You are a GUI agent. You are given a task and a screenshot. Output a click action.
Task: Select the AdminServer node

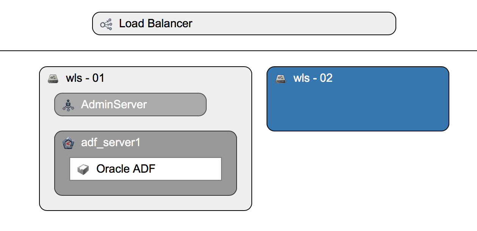point(130,105)
